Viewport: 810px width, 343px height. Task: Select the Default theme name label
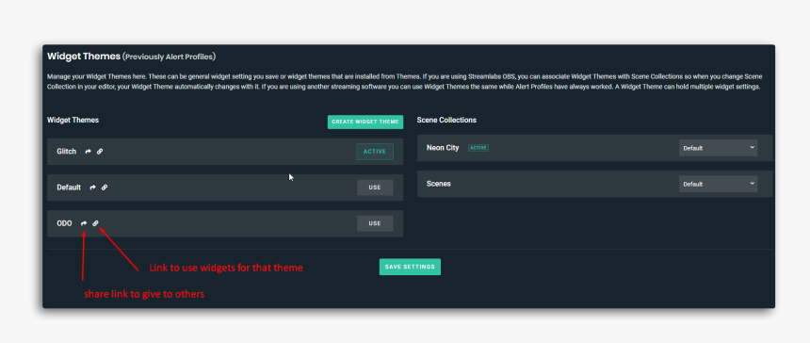pos(69,188)
